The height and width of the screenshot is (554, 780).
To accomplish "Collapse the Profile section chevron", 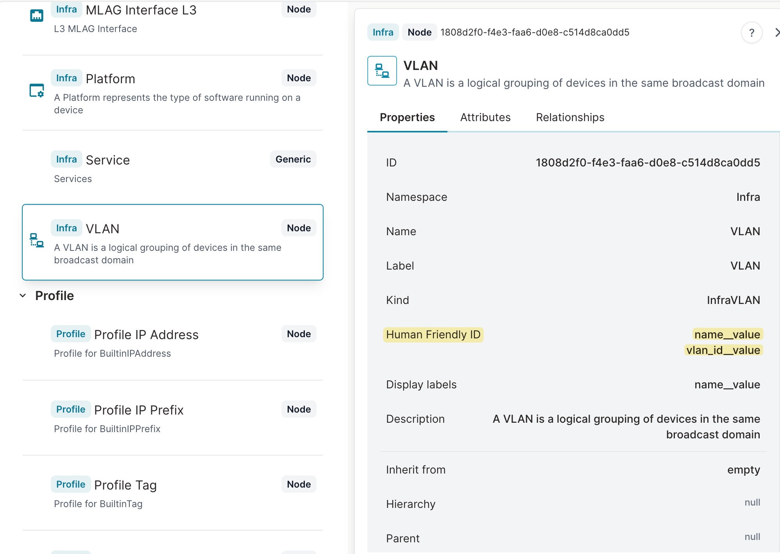I will (23, 296).
